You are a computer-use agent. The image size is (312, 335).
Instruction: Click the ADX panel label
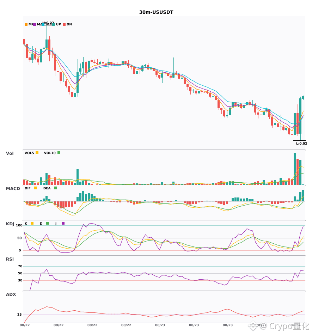pos(11,294)
